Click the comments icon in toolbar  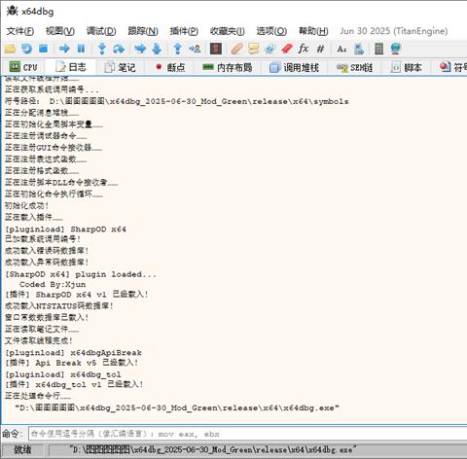pos(254,49)
